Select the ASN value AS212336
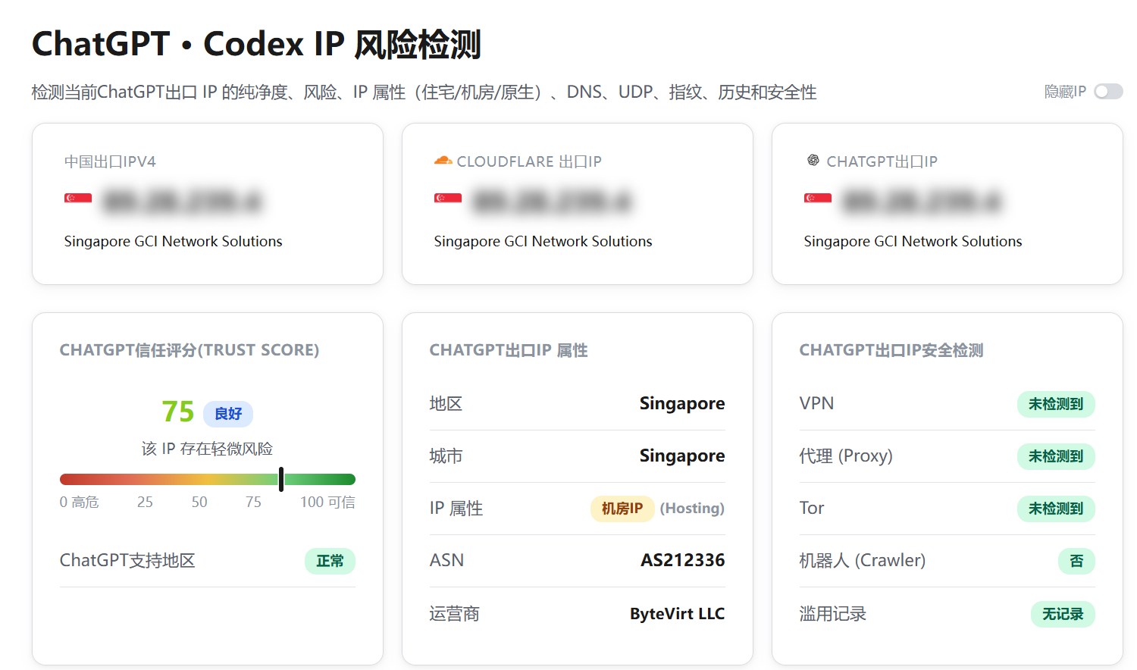This screenshot has width=1137, height=670. pyautogui.click(x=683, y=560)
